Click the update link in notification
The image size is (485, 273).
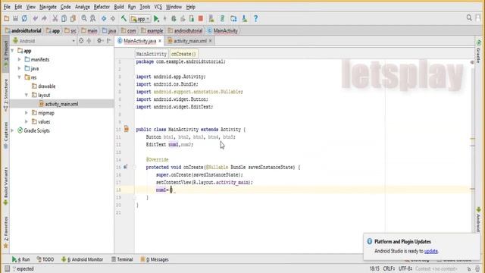(x=431, y=251)
